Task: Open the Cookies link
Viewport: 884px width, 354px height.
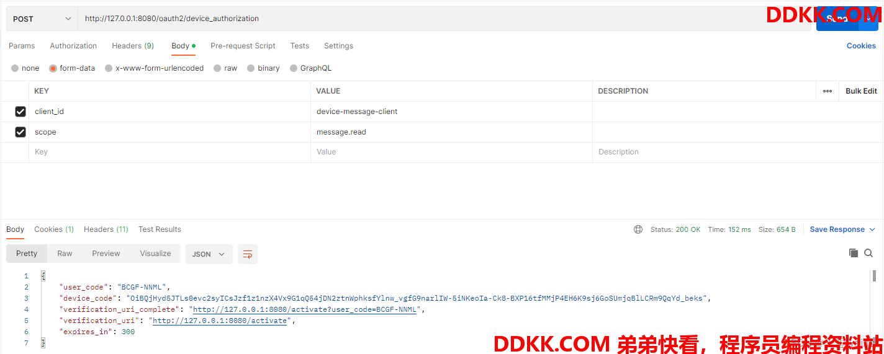Action: [861, 46]
